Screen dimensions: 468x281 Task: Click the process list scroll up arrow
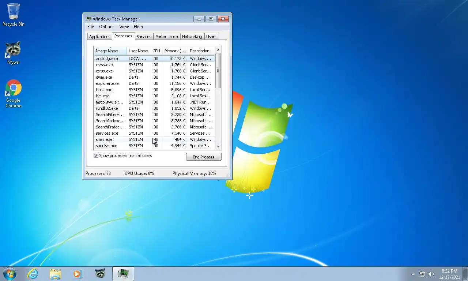tap(218, 50)
